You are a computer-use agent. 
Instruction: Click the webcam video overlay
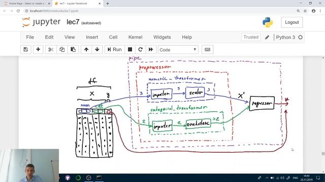[29, 165]
